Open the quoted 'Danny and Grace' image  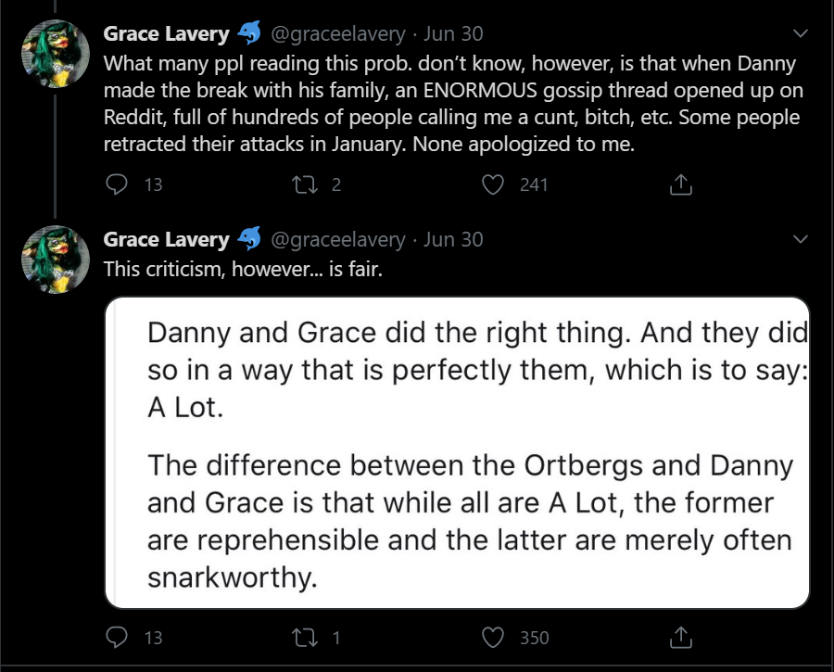458,452
